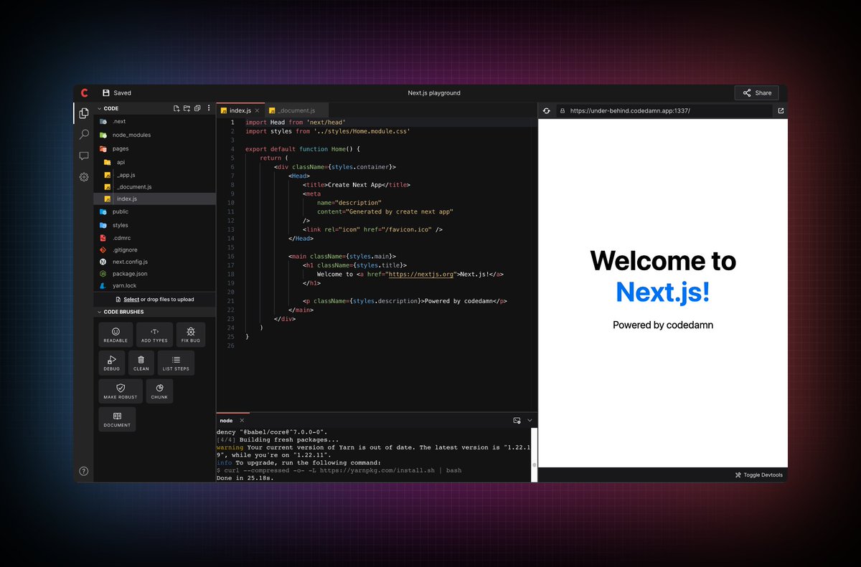Switch to the _document.js editor tab
Screen dimensions: 861x567
[296, 110]
